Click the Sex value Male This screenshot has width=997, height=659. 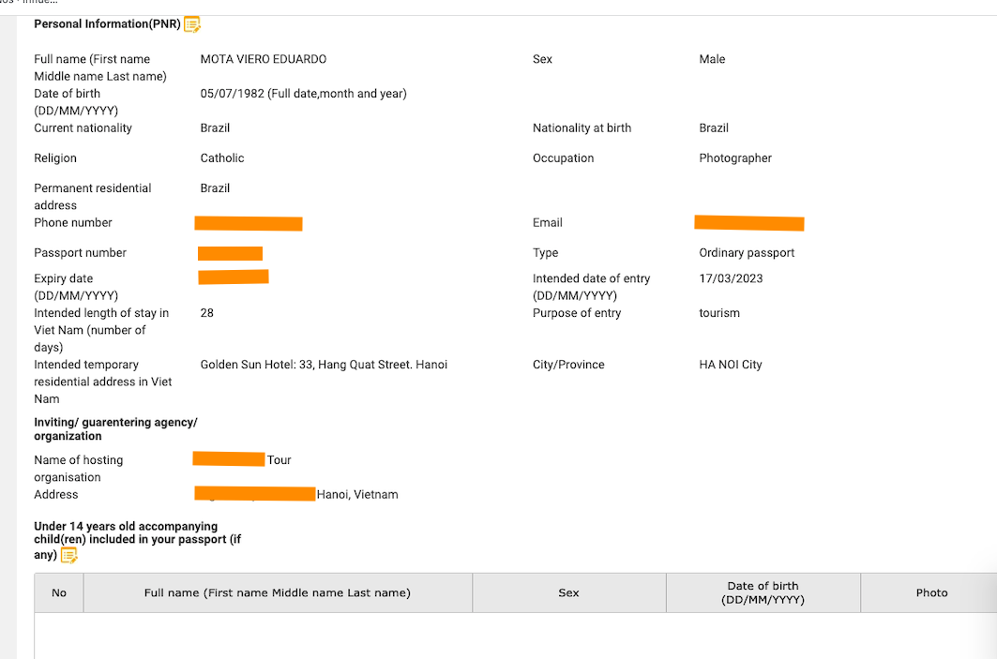pos(712,59)
